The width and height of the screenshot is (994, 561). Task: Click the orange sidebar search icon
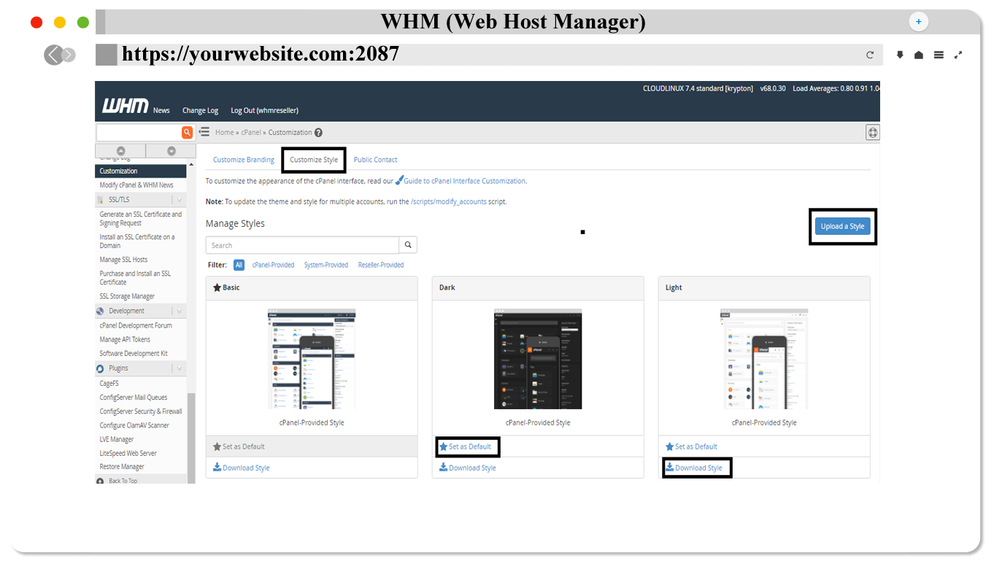tap(188, 132)
